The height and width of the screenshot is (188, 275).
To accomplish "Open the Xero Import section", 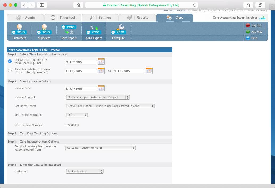I will tap(69, 31).
